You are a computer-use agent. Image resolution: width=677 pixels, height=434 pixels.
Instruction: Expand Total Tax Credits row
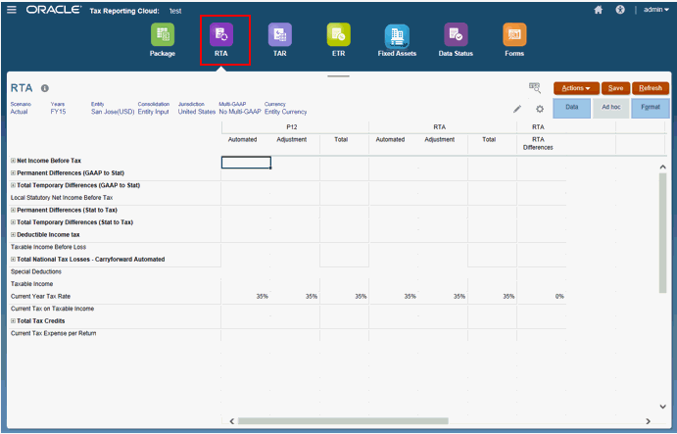pos(13,321)
